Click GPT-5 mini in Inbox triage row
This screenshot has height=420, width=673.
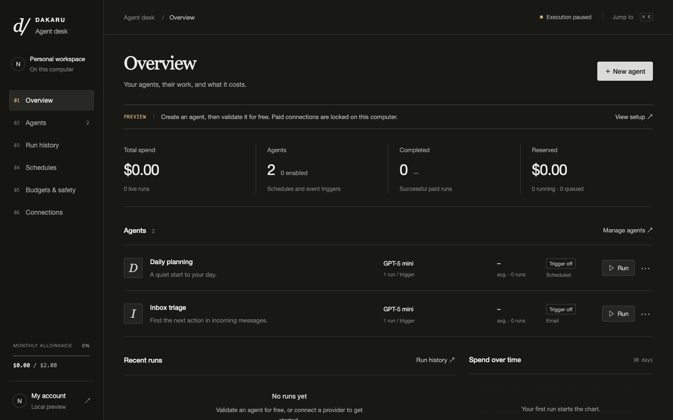398,309
